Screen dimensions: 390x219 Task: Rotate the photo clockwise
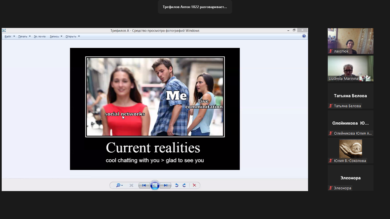click(x=184, y=185)
